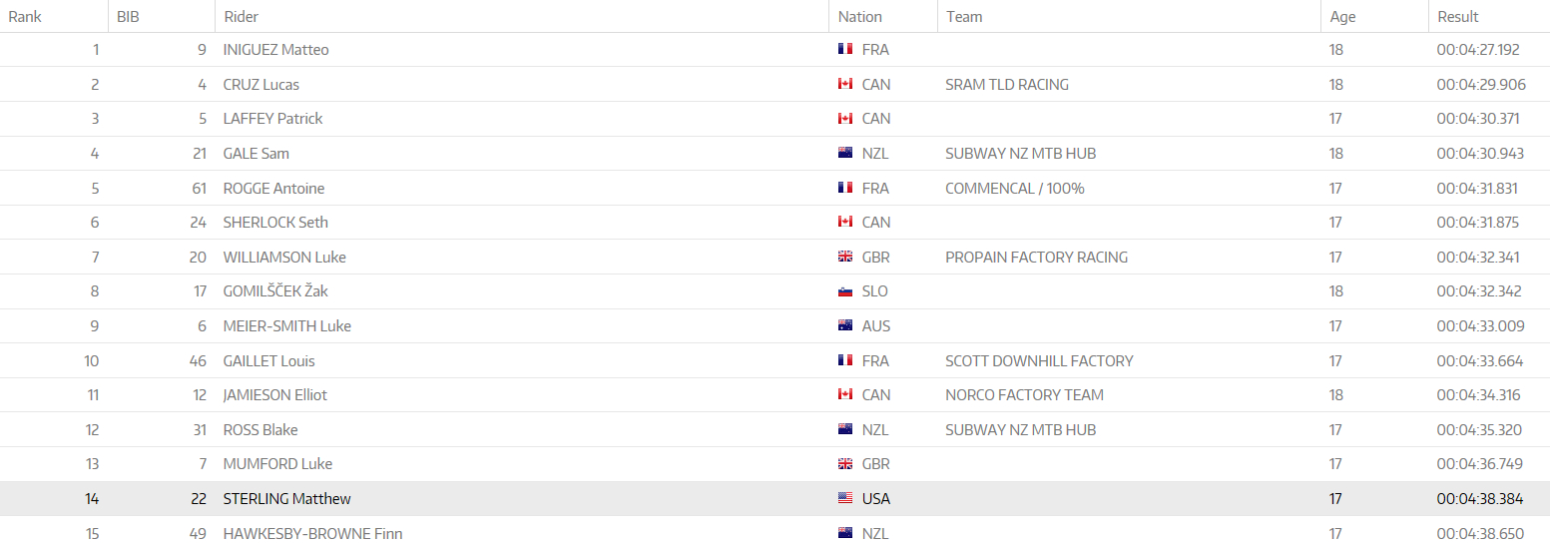Open the PROPAIN FACTORY RACING team
This screenshot has height=550, width=1550.
tap(1036, 257)
